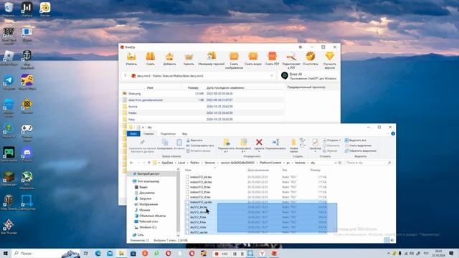Image resolution: width=459 pixels, height=258 pixels.
Task: Open the Discord desktop shortcut
Action: click(x=27, y=155)
